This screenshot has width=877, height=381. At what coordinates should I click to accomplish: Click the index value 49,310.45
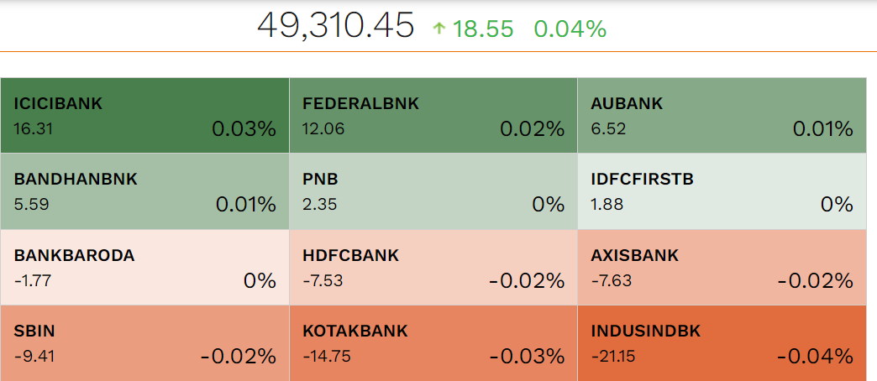coord(335,26)
